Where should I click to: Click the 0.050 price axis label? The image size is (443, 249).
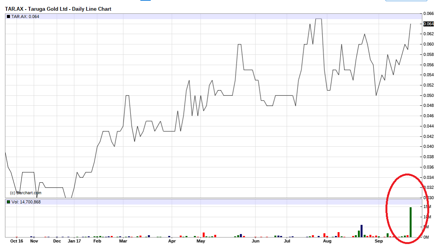[428, 95]
